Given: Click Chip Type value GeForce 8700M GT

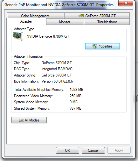Looking at the screenshot, I should (57, 63).
